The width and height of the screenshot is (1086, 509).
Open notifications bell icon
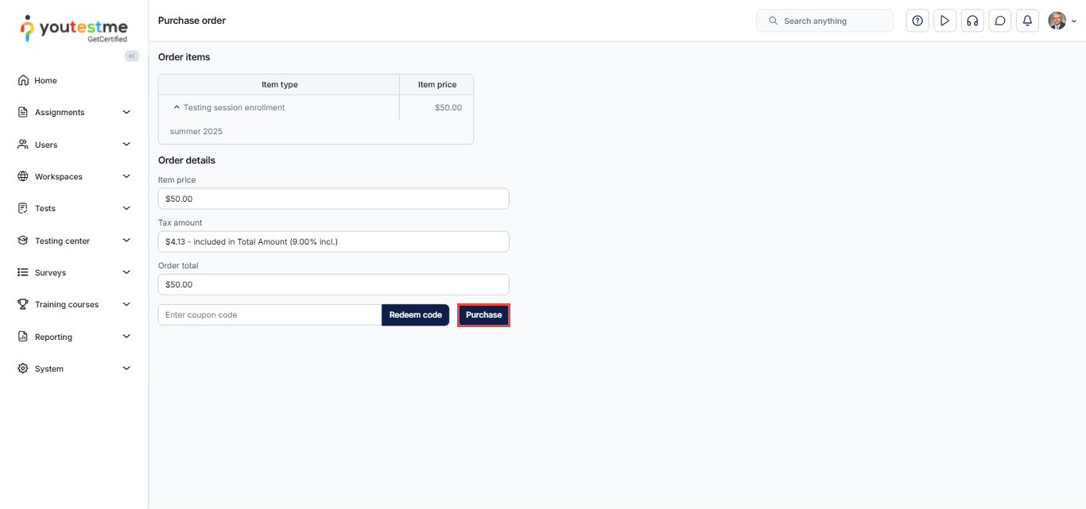[x=1027, y=21]
